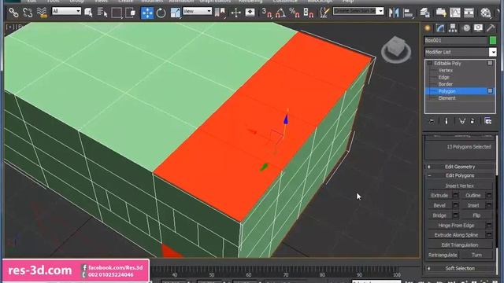
Task: Select Vertex sub-object level
Action: pyautogui.click(x=446, y=70)
